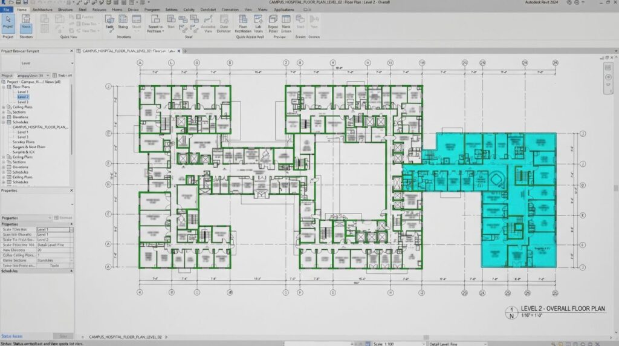Open Scent to Rechtias tool
Viewport: 619px width, 346px height.
click(x=155, y=24)
